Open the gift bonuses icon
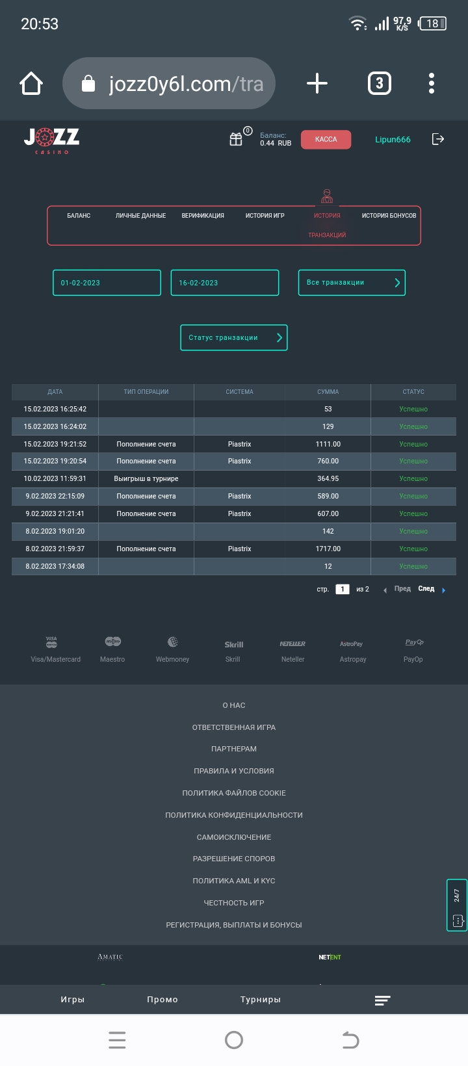Screen dimensions: 468x1066 coord(236,139)
